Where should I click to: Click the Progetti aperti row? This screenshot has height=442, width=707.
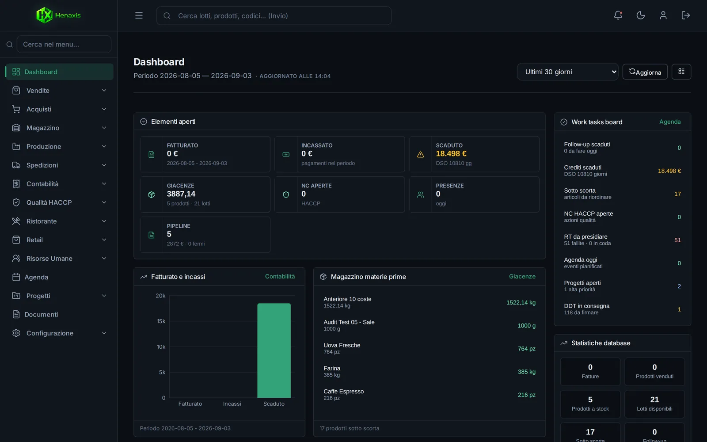pos(622,286)
